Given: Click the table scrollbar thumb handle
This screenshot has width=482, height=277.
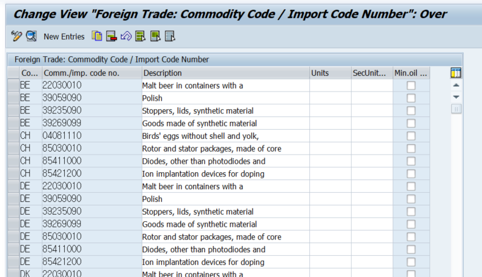Looking at the screenshot, I should tap(456, 109).
